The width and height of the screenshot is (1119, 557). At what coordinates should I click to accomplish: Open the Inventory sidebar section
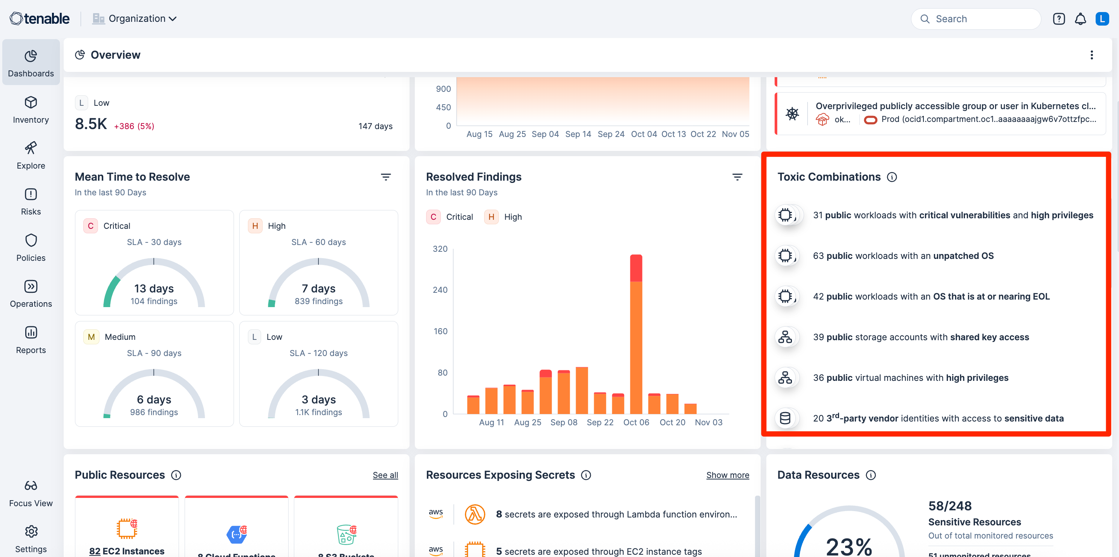[x=31, y=109]
